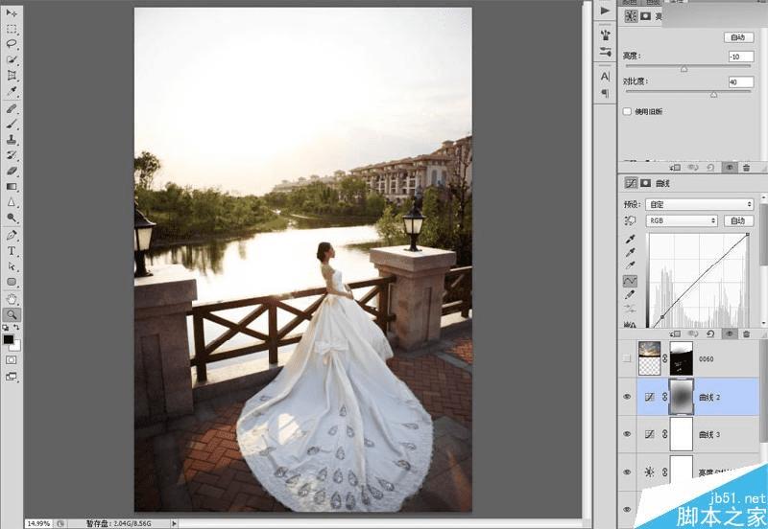Image resolution: width=768 pixels, height=529 pixels.
Task: Select the Shape tool
Action: [x=12, y=282]
